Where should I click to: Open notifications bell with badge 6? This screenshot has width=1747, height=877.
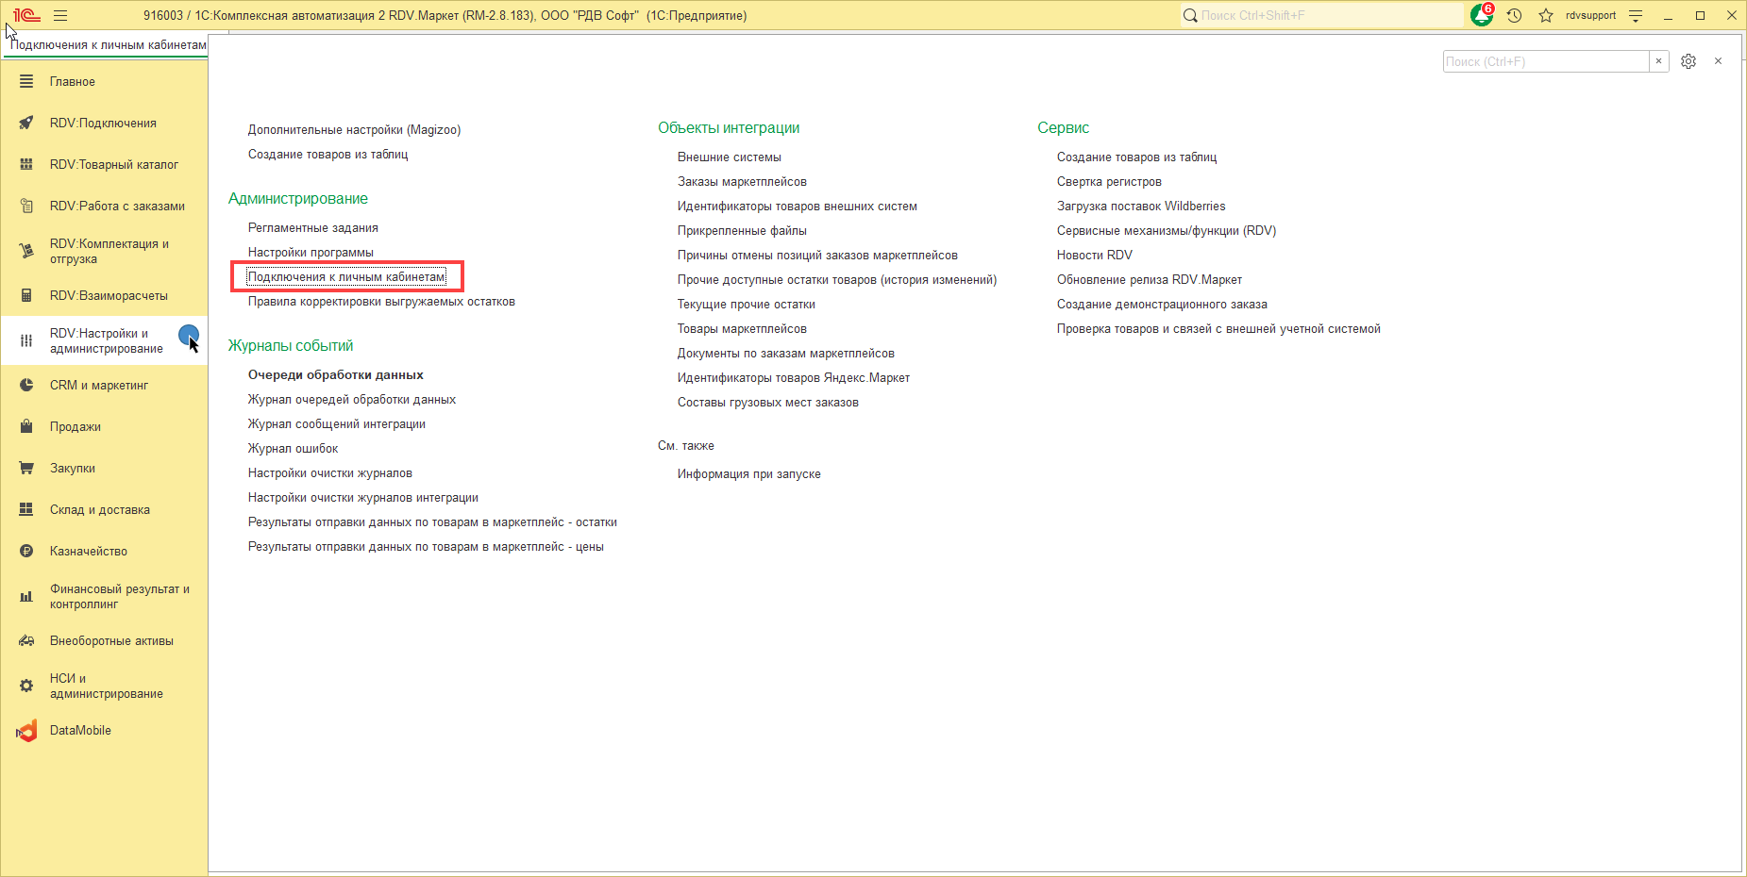click(1482, 15)
